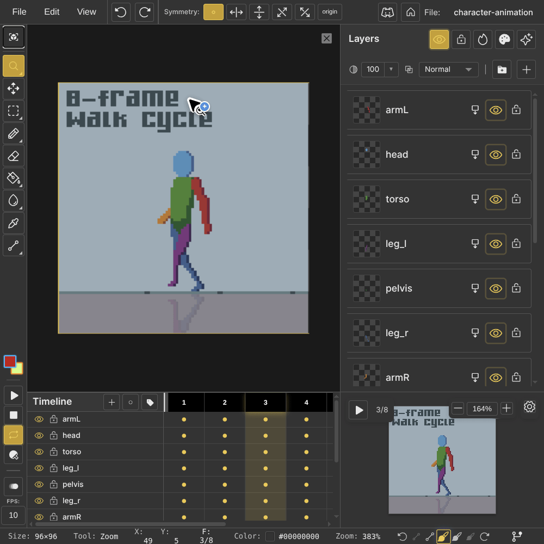The image size is (544, 544).
Task: Select the Eyedropper color picker tool
Action: (x=14, y=223)
